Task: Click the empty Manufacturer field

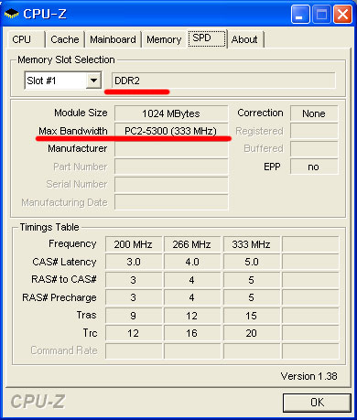Action: click(x=171, y=149)
